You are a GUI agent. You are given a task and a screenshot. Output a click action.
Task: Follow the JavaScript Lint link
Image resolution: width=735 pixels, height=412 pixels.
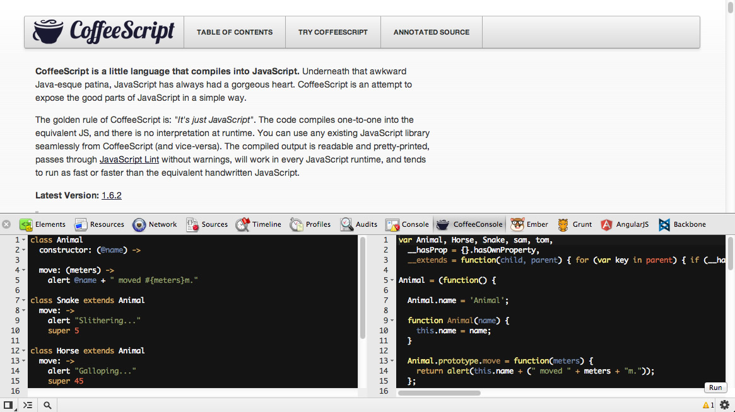click(x=129, y=160)
